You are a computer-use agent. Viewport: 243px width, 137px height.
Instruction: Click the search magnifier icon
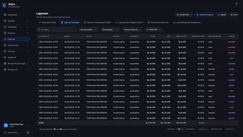[39, 29]
